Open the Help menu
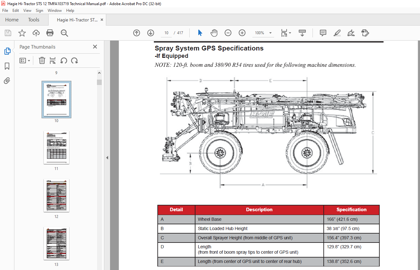The image size is (420, 270). click(x=70, y=11)
